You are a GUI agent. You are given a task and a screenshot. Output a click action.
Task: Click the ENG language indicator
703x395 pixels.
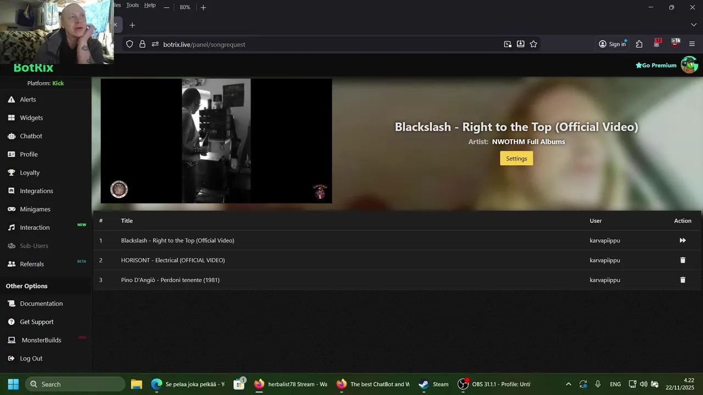pos(615,384)
